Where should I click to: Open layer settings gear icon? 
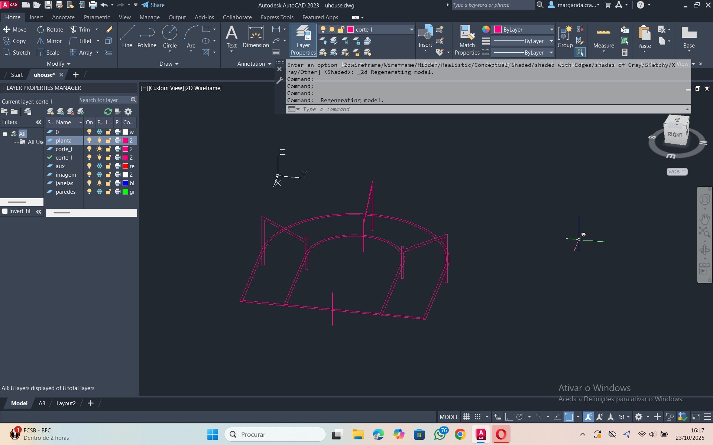click(x=128, y=112)
